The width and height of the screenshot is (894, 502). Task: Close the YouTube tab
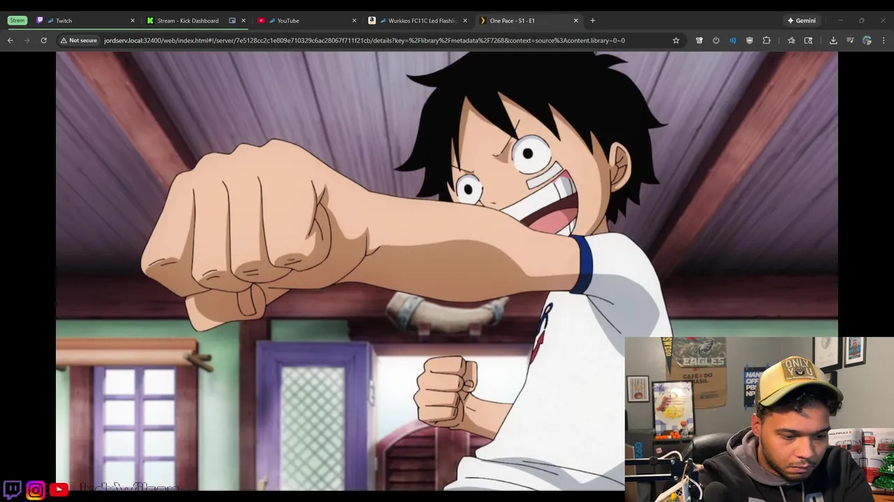click(x=354, y=20)
